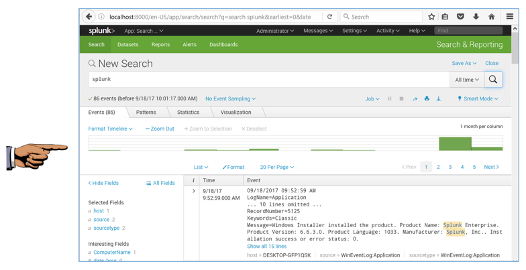Pause the search job
526x270 pixels.
click(389, 99)
